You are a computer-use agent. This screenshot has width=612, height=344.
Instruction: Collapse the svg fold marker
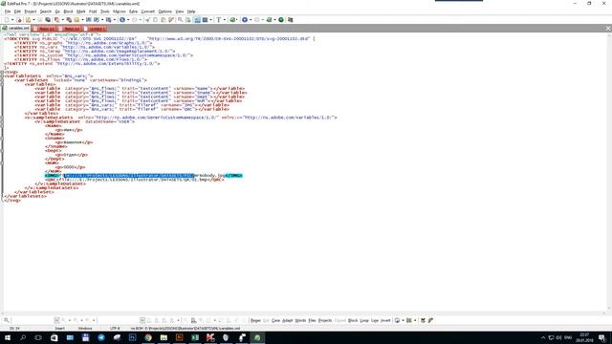(x=2, y=73)
